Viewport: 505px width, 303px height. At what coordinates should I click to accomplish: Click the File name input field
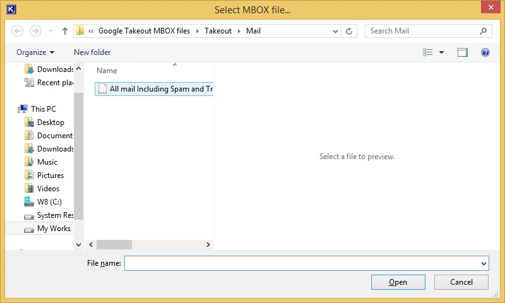point(302,263)
